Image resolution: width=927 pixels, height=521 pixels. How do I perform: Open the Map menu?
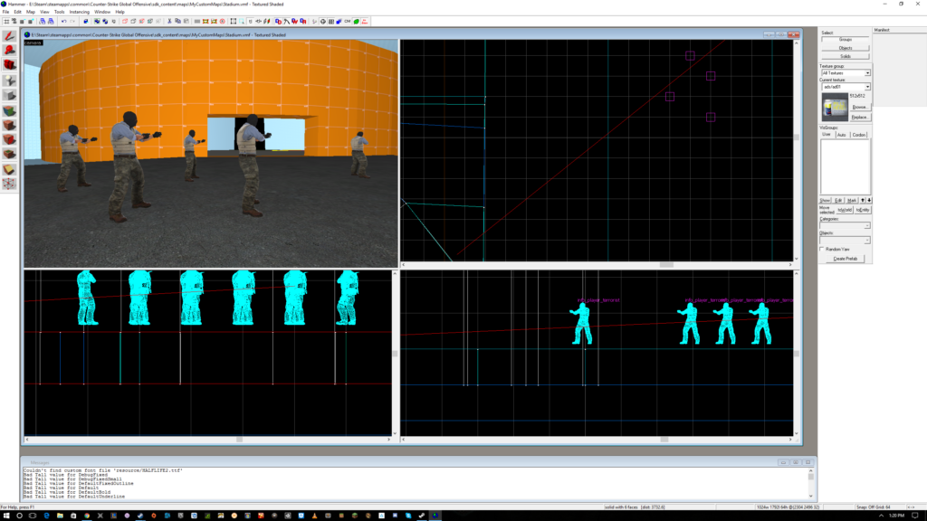click(30, 12)
